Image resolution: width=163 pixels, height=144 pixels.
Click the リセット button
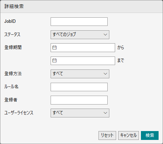[x=107, y=135]
